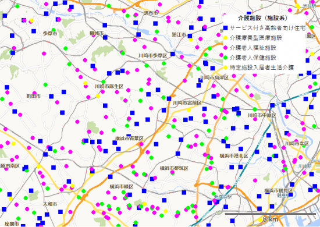The width and height of the screenshot is (320, 227).
Task: Select blue square marker right of 狛江市 label
Action: click(190, 36)
